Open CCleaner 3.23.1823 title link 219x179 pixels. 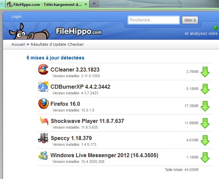coord(75,70)
